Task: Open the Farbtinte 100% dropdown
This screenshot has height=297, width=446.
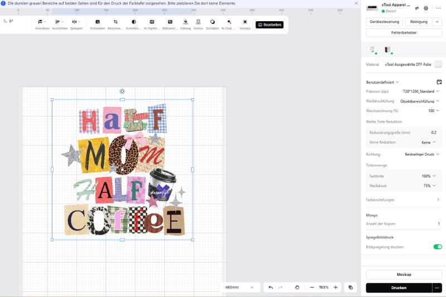Action: coord(429,176)
